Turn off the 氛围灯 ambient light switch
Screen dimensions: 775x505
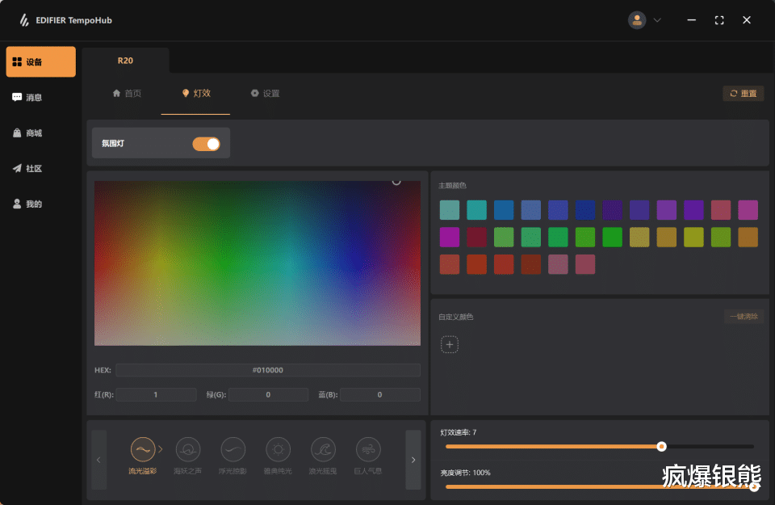point(206,144)
